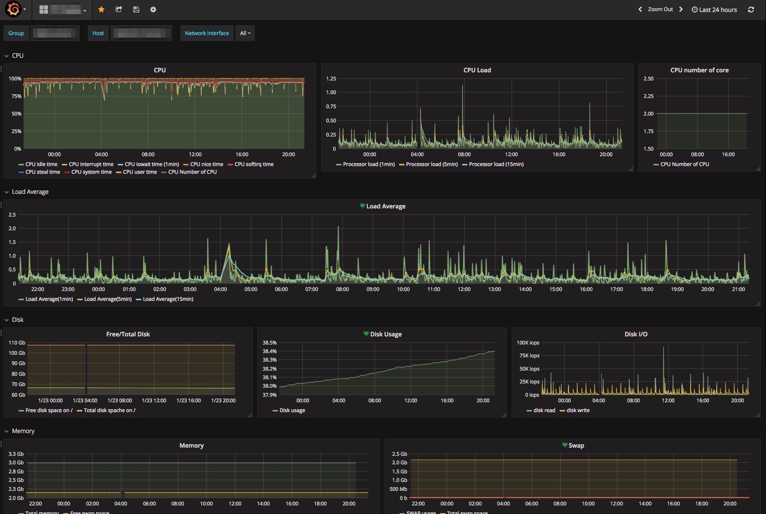
Task: Refresh the dashboard with refresh icon
Action: (751, 9)
